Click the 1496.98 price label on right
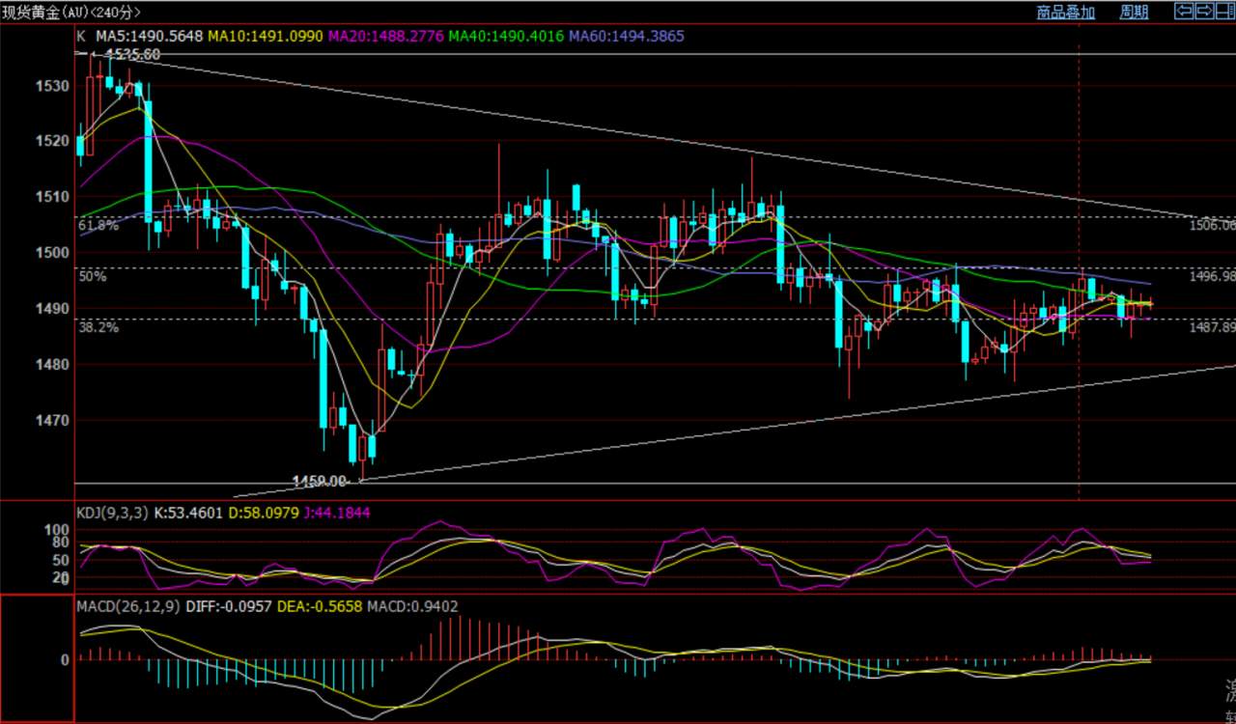The height and width of the screenshot is (724, 1236). [x=1214, y=276]
